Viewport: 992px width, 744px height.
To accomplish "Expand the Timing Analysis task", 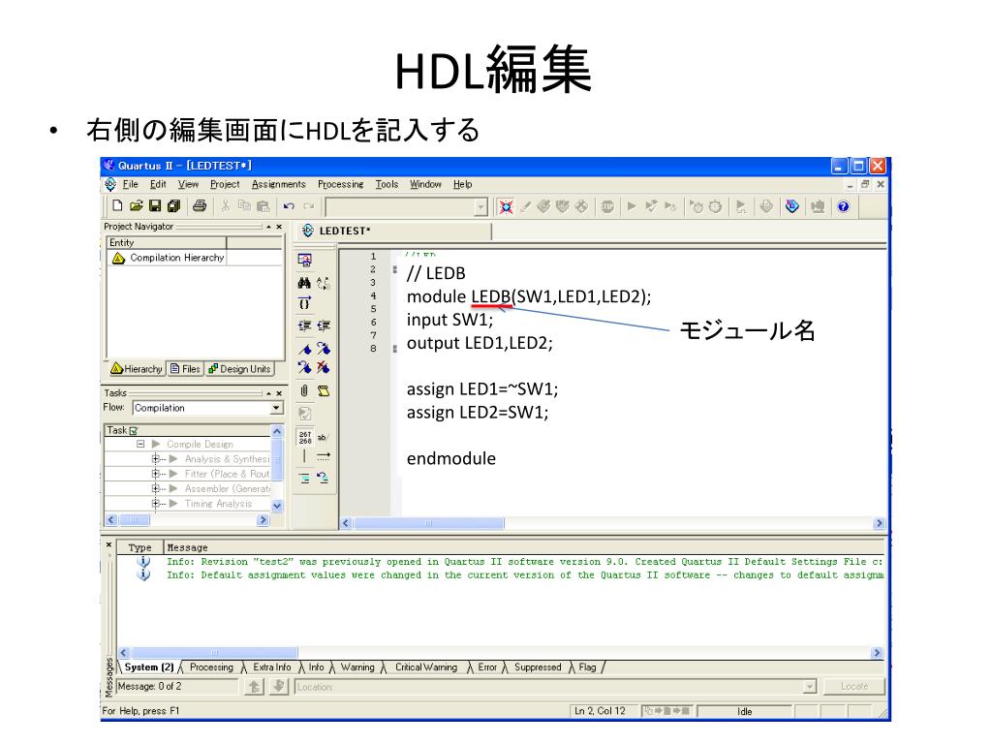I will pos(155,504).
